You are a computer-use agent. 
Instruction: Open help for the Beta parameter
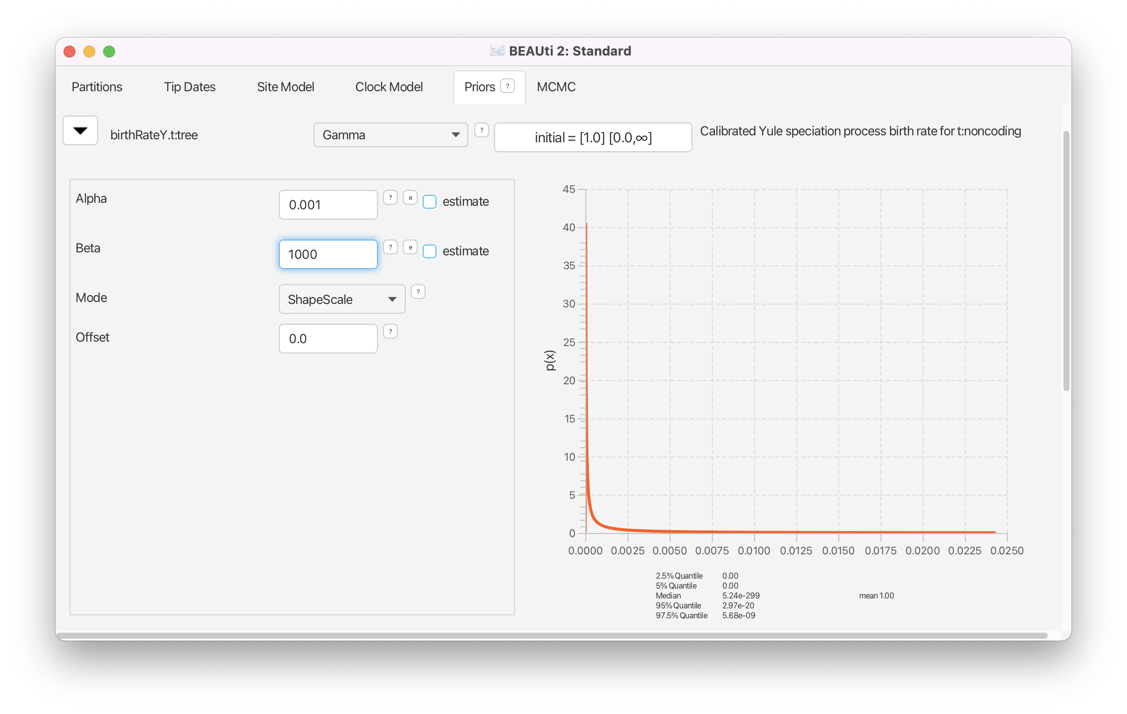[390, 247]
